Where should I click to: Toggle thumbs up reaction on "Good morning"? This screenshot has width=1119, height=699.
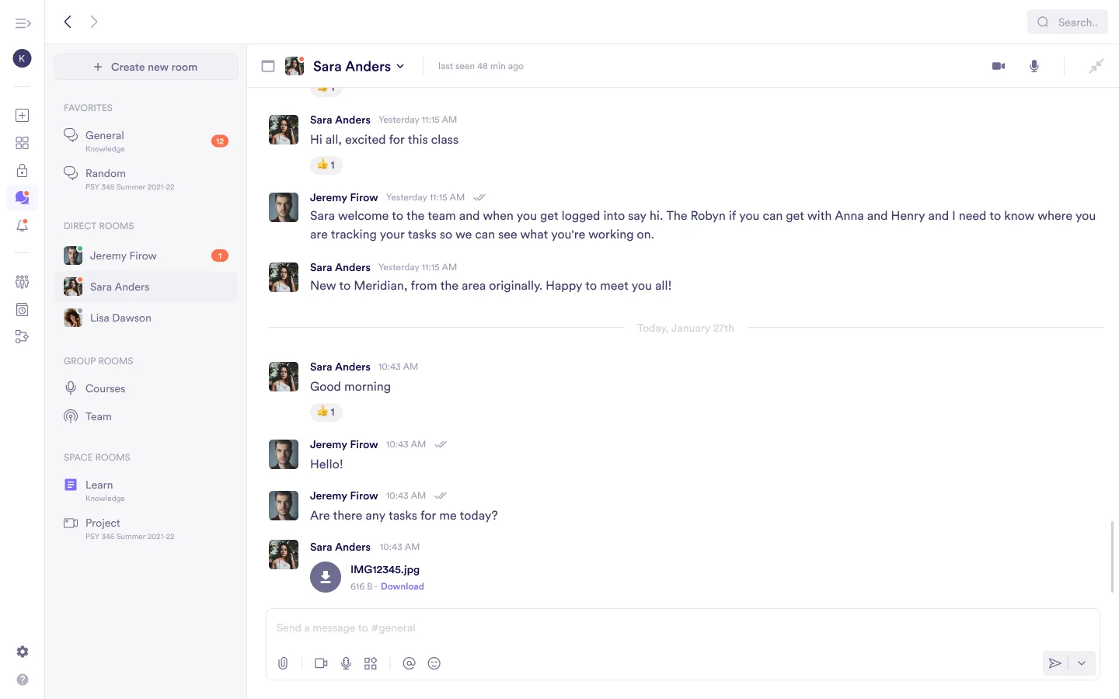[326, 412]
